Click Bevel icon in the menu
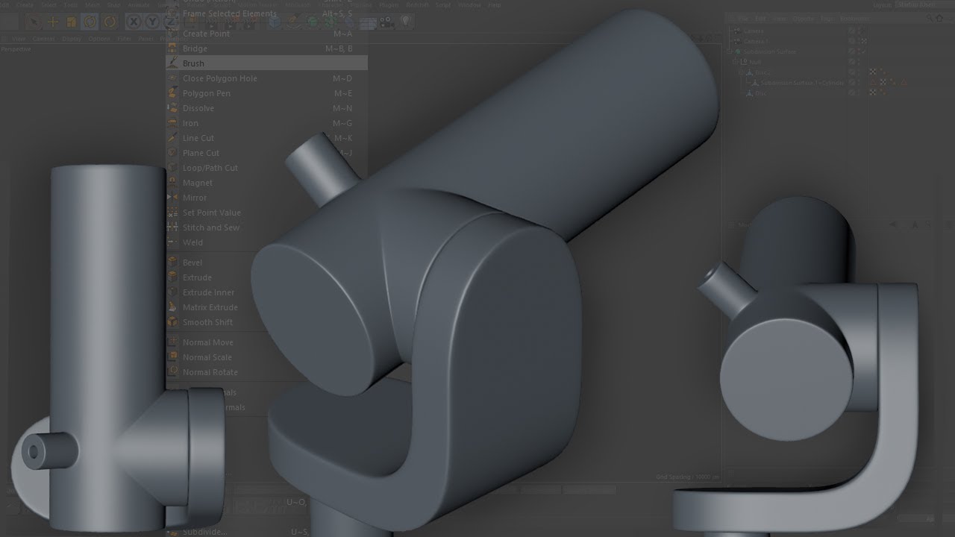 (x=172, y=263)
